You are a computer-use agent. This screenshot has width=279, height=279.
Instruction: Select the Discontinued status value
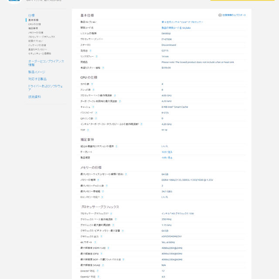169,45
